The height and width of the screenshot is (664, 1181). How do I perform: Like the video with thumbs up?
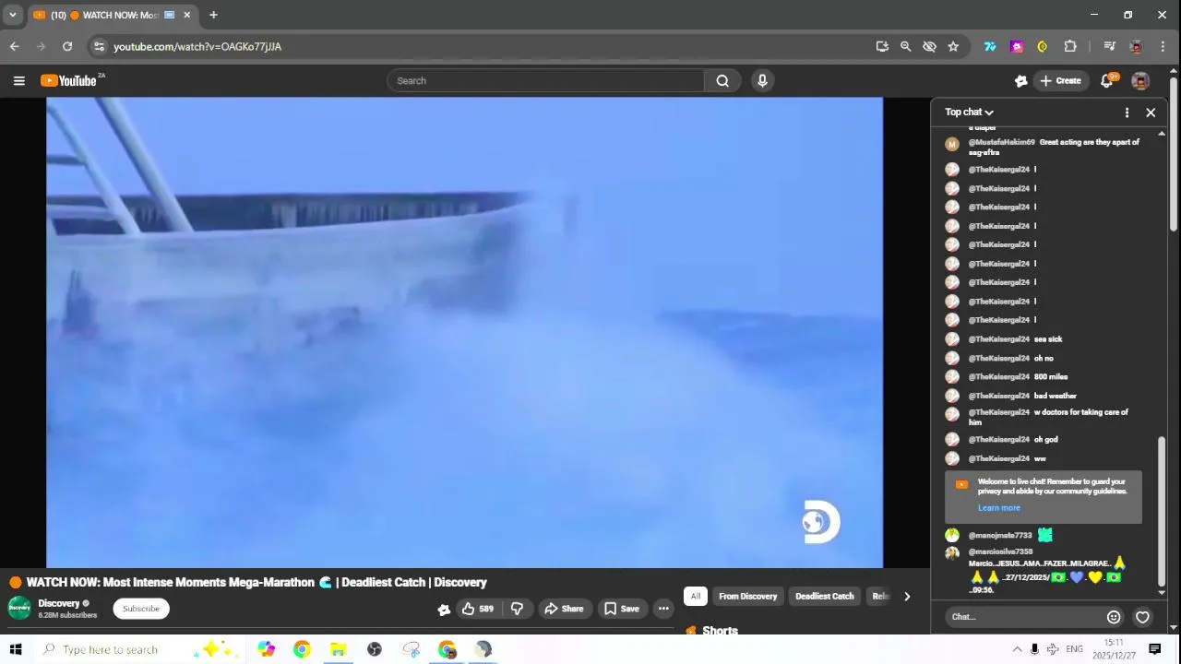[477, 609]
